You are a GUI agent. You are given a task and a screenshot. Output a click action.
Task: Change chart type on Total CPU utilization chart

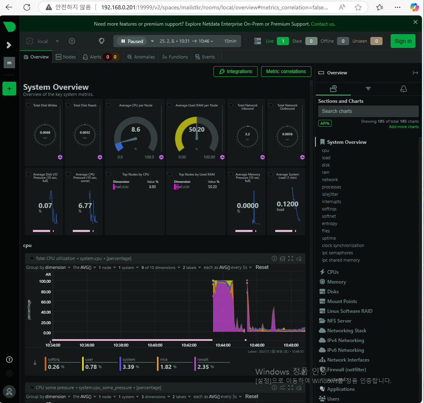(x=282, y=258)
